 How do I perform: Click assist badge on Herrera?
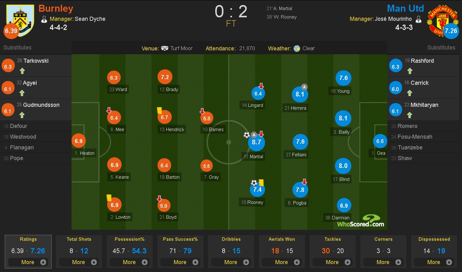click(304, 87)
